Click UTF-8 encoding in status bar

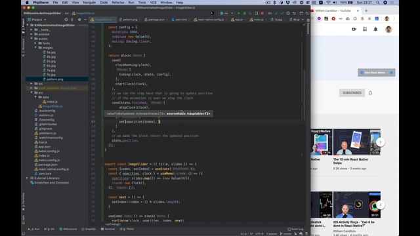click(x=259, y=234)
